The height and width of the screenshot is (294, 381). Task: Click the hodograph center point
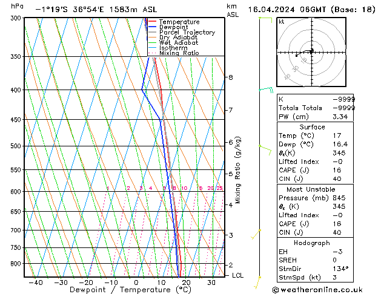tap(311, 52)
